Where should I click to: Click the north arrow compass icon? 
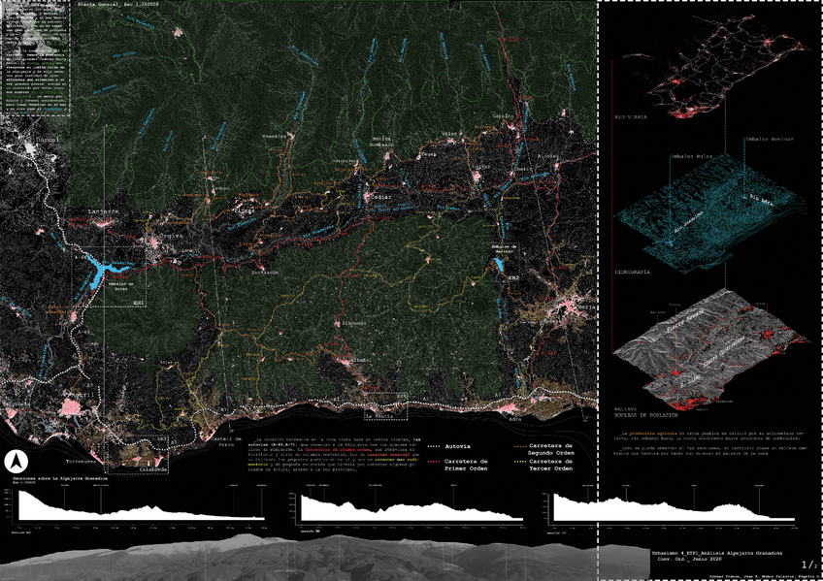(16, 462)
